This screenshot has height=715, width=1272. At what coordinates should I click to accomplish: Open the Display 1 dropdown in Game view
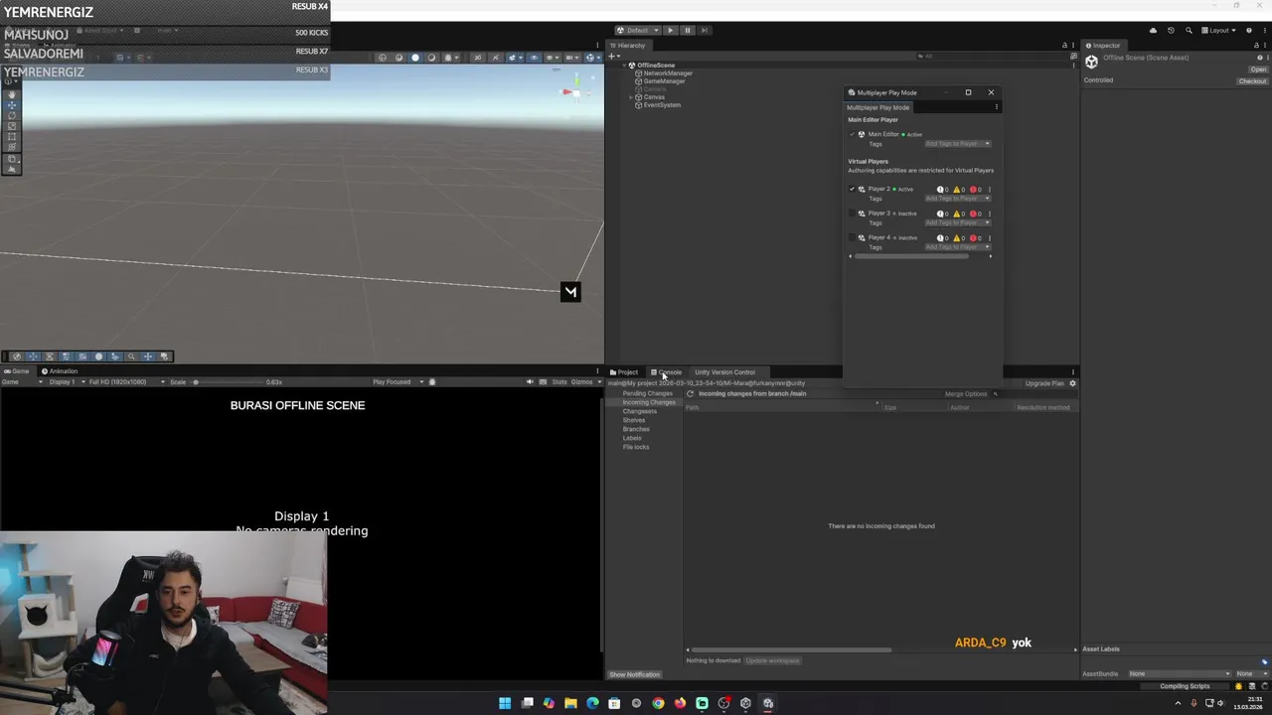pyautogui.click(x=66, y=381)
